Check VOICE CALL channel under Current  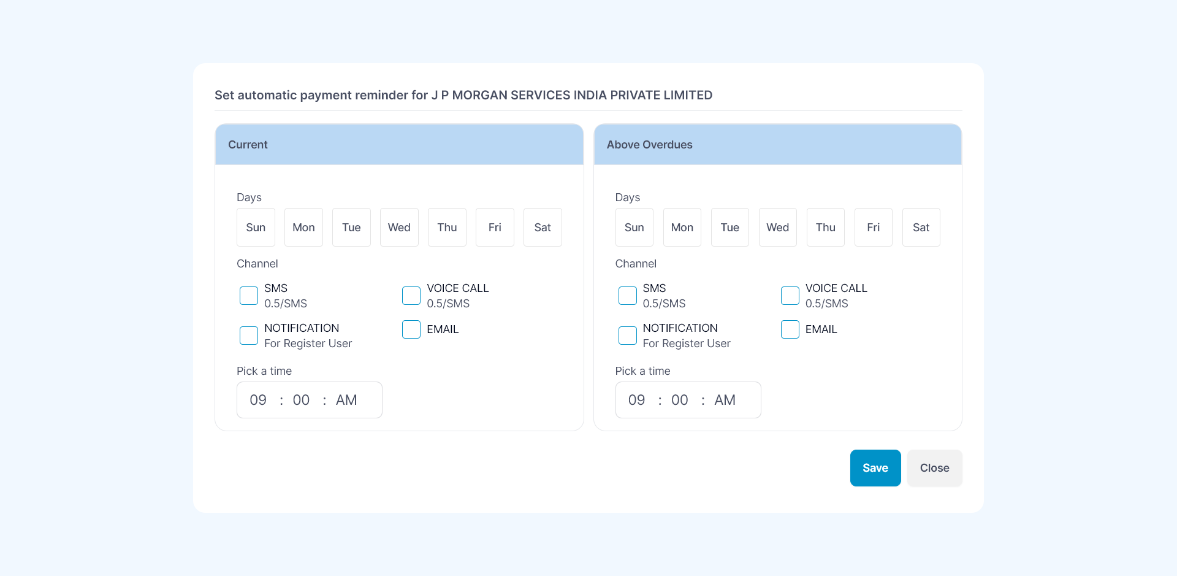(x=411, y=296)
